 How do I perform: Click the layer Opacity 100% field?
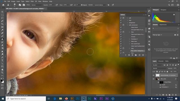point(175,68)
